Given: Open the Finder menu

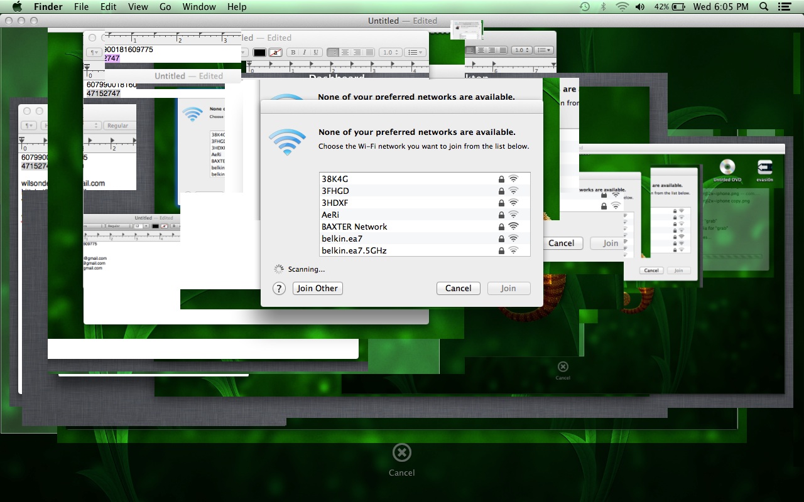Looking at the screenshot, I should 48,7.
